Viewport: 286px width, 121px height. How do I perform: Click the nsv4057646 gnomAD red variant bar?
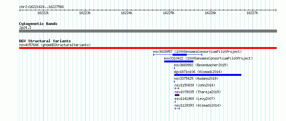click(x=148, y=48)
